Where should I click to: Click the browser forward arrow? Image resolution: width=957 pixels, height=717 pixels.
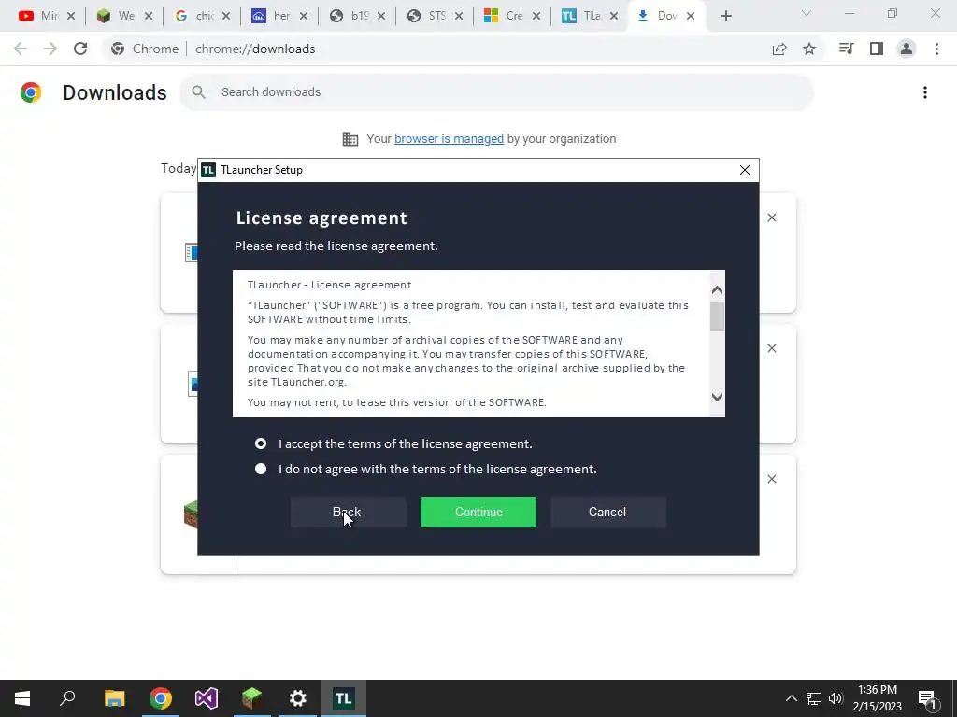[50, 49]
